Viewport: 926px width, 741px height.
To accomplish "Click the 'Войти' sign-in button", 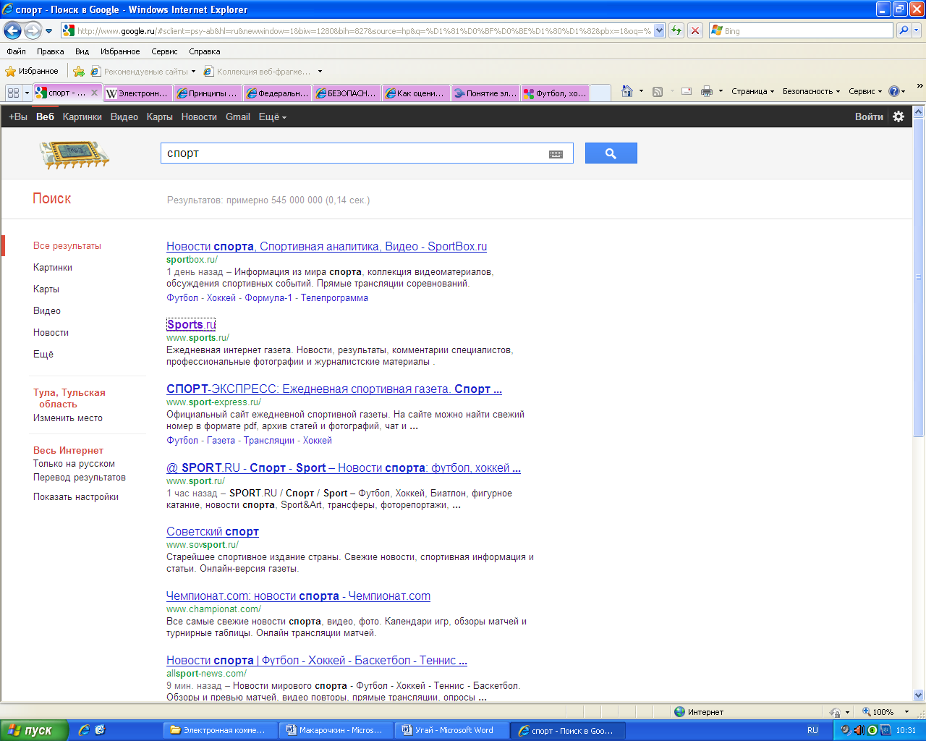I will pyautogui.click(x=869, y=117).
